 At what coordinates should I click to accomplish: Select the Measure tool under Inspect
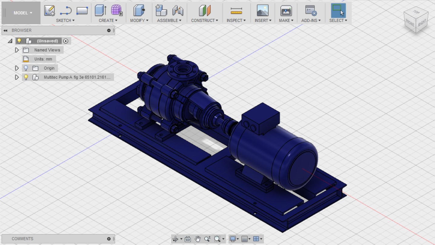pos(236,10)
